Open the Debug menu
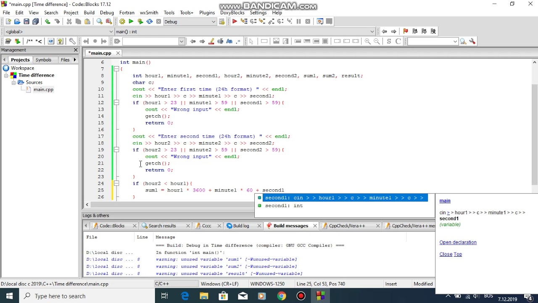Image resolution: width=538 pixels, height=303 pixels. (x=107, y=13)
